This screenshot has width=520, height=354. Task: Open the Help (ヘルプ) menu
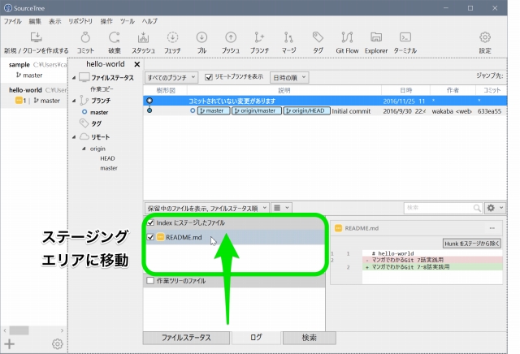(149, 21)
